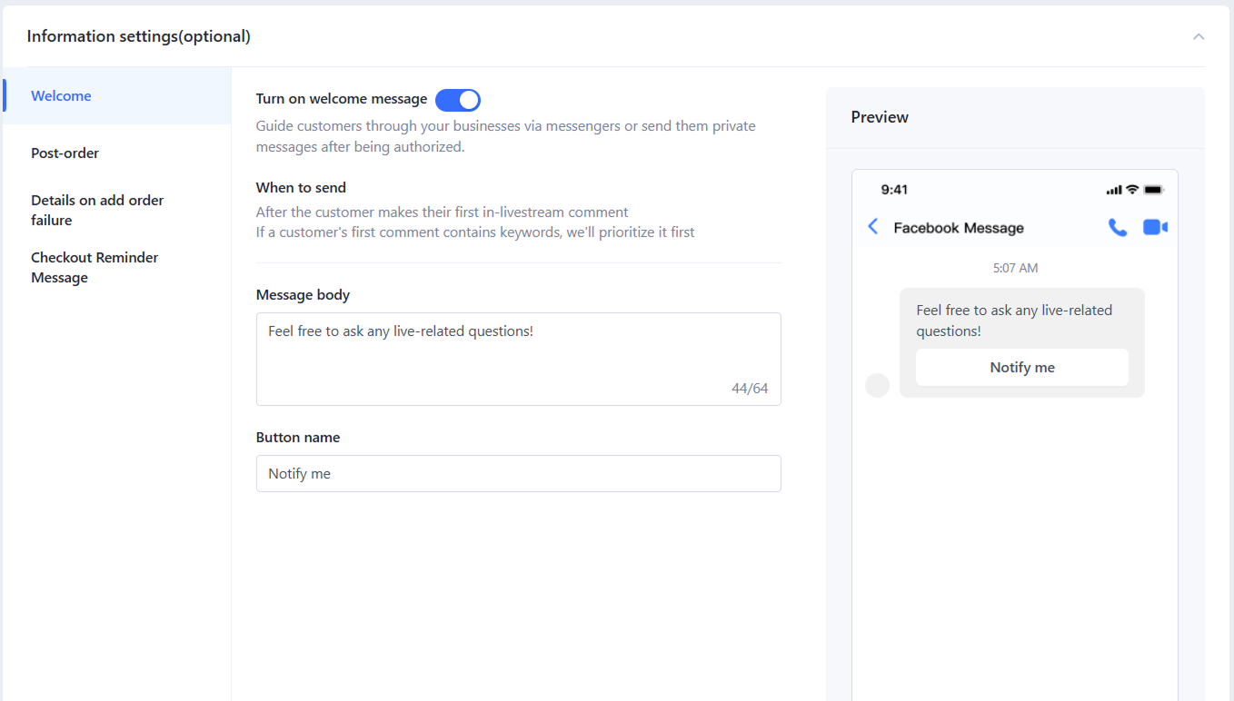This screenshot has width=1234, height=701.
Task: Click the sender avatar circle in preview
Action: pos(877,385)
